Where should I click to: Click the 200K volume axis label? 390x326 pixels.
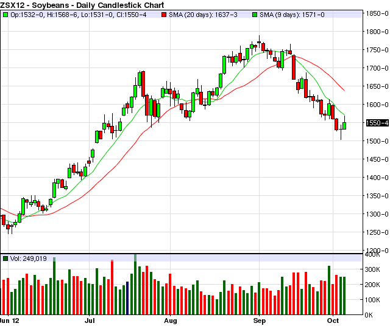pos(372,285)
